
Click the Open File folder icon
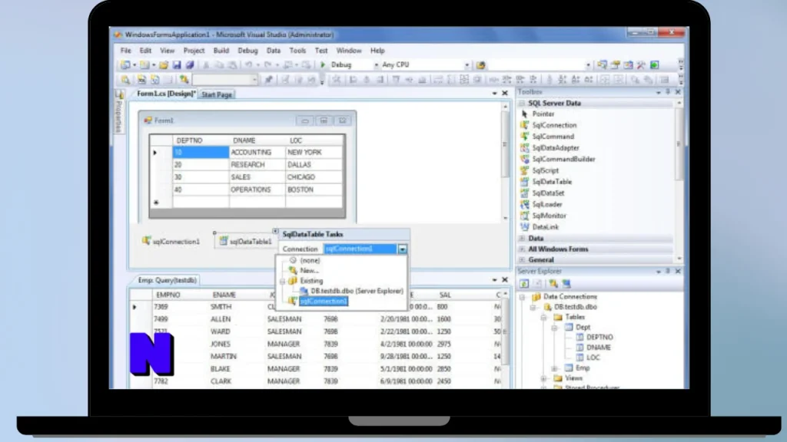pyautogui.click(x=164, y=64)
